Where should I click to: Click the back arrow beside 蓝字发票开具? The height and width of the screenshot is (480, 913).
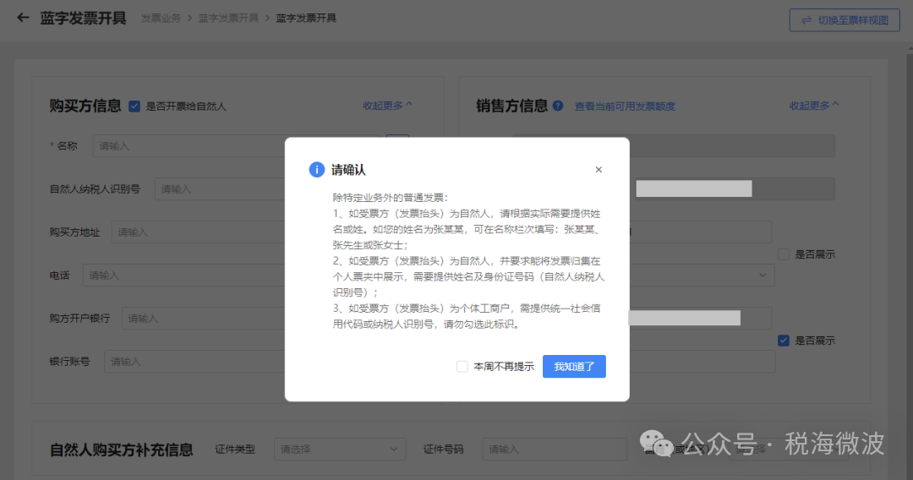point(23,18)
